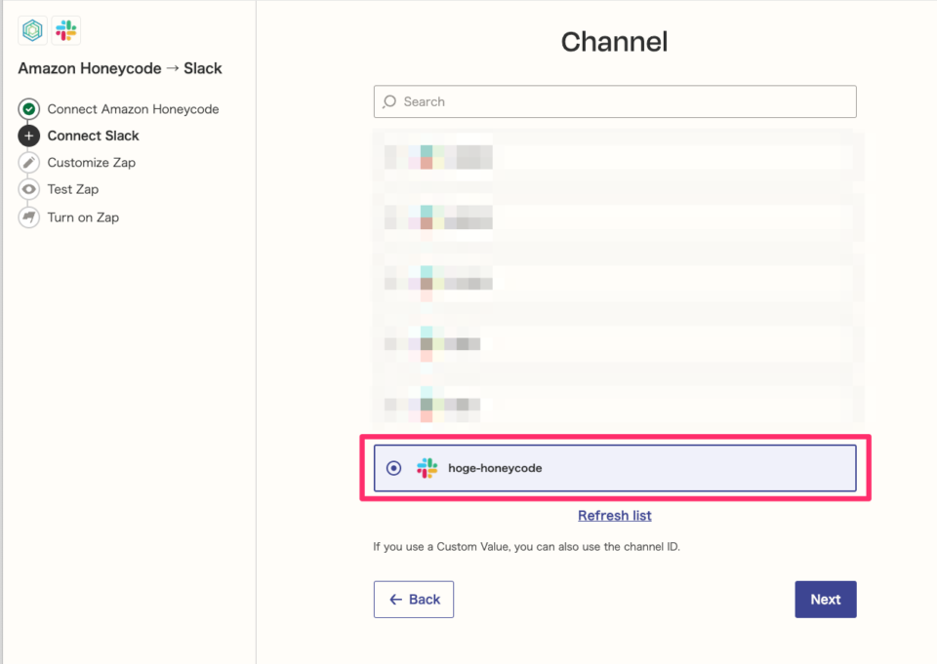The height and width of the screenshot is (664, 937).
Task: Click the flag icon beside Turn on Zap
Action: [28, 216]
